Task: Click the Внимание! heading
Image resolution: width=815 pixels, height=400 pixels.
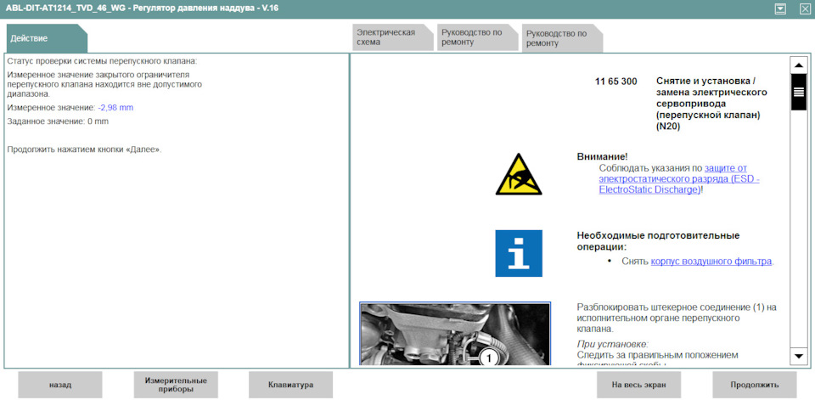Action: (603, 156)
